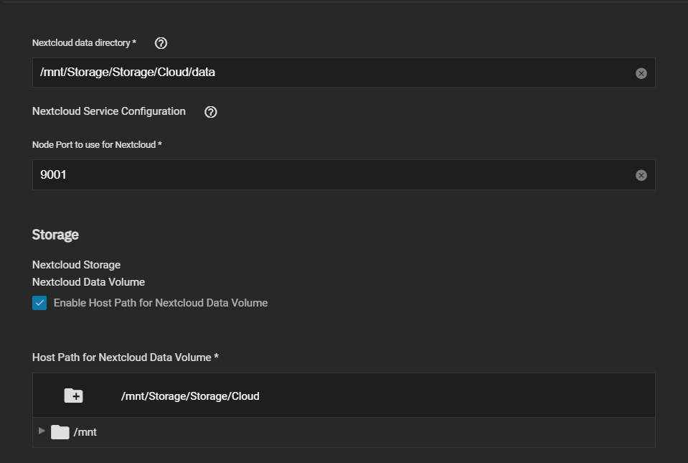Click the Node Port to use label
The width and height of the screenshot is (688, 463).
pos(97,145)
